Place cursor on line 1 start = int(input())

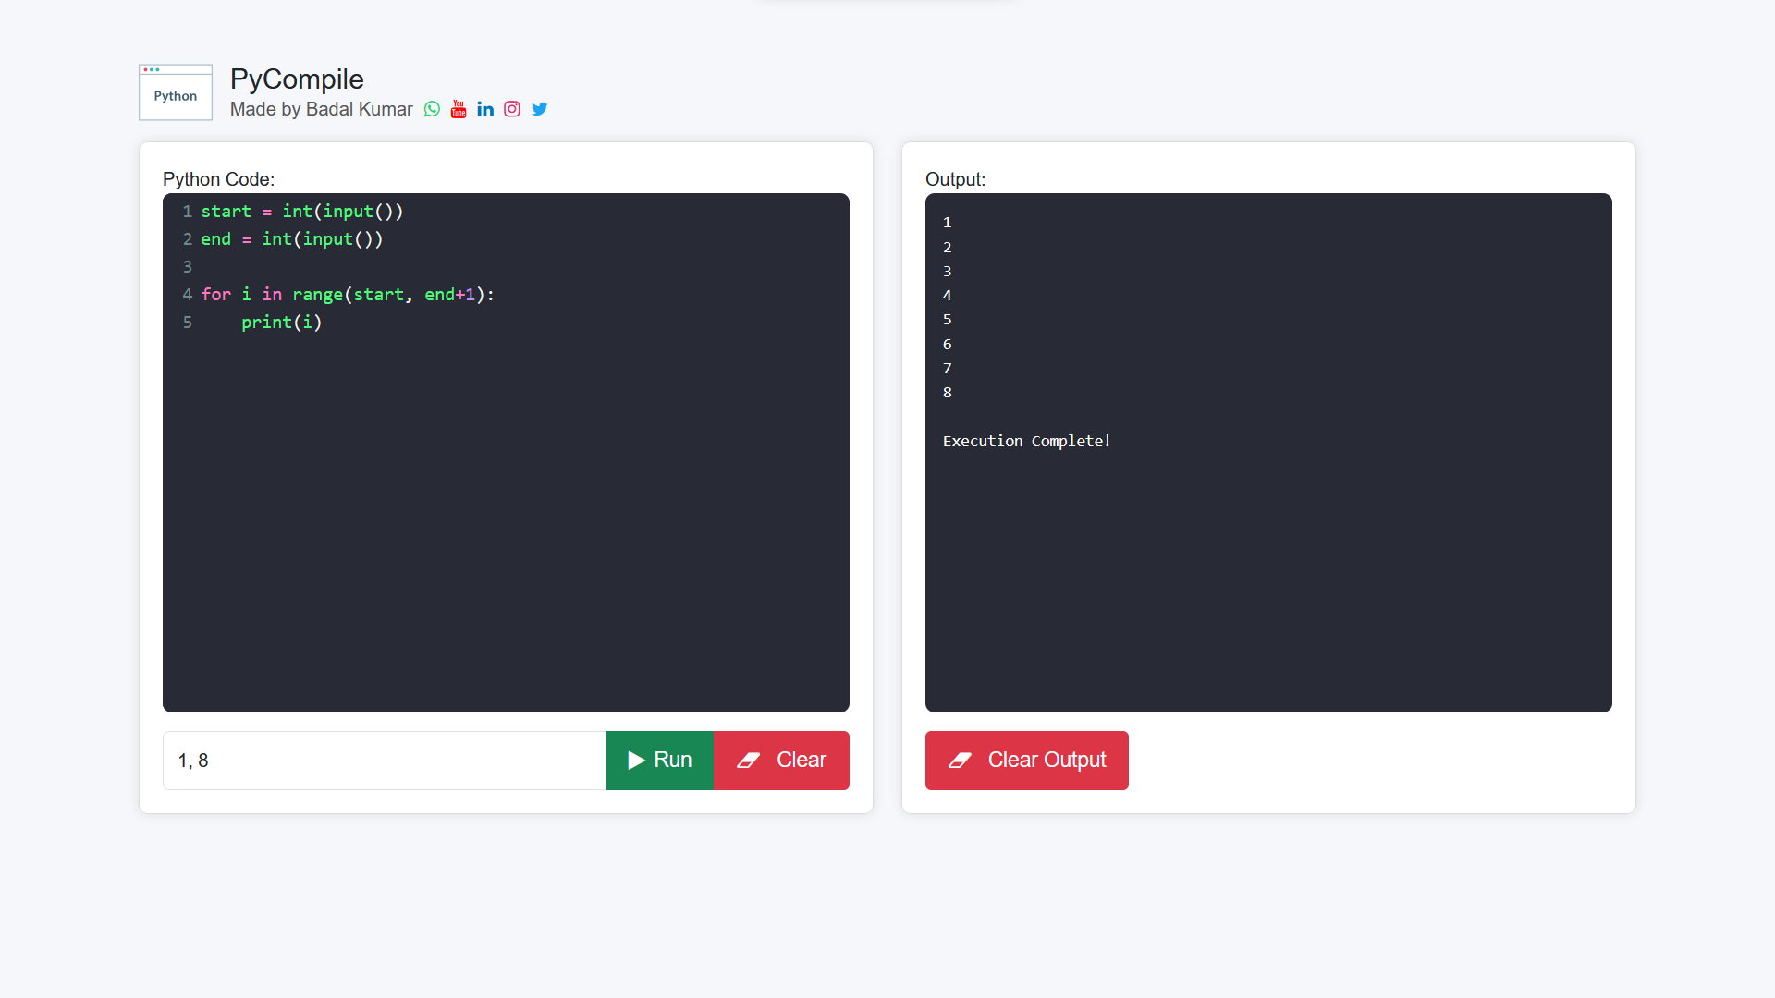point(302,212)
